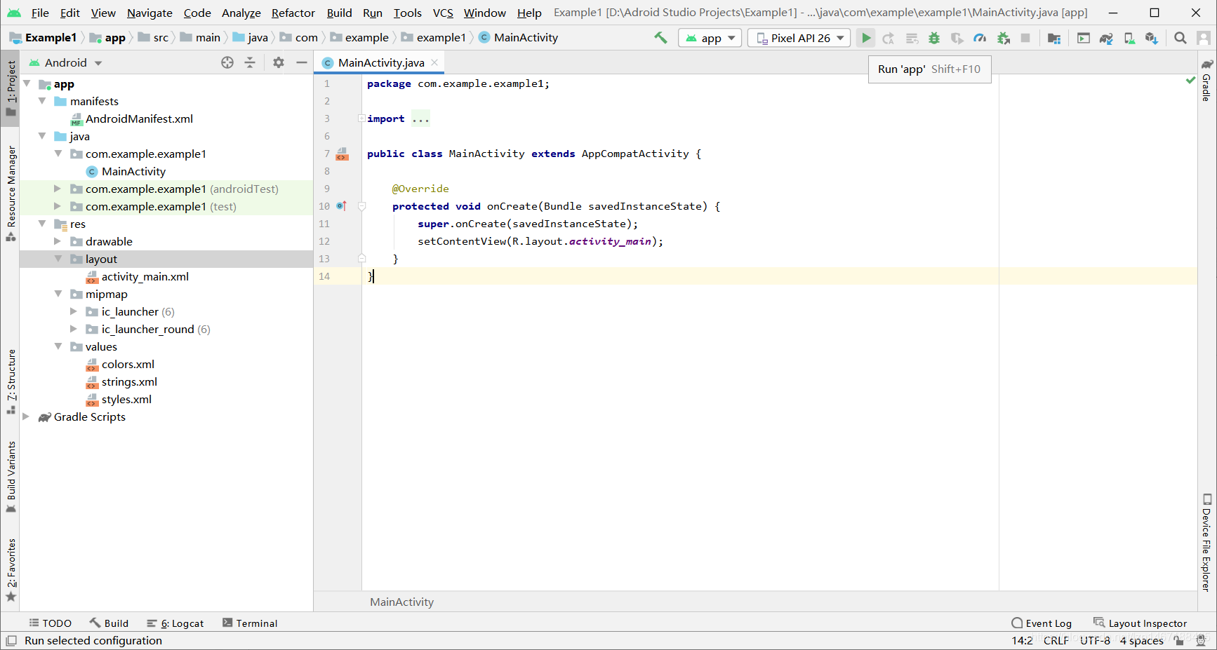The width and height of the screenshot is (1217, 650).
Task: Toggle the Gradle tool window
Action: click(x=1206, y=80)
